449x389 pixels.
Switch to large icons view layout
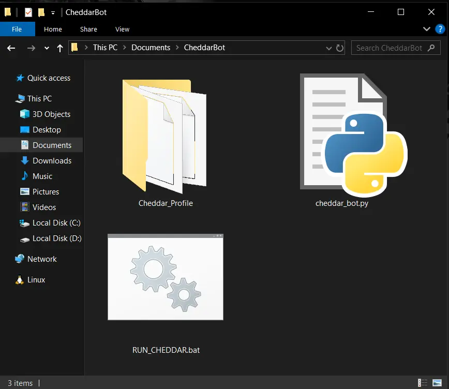(x=437, y=383)
